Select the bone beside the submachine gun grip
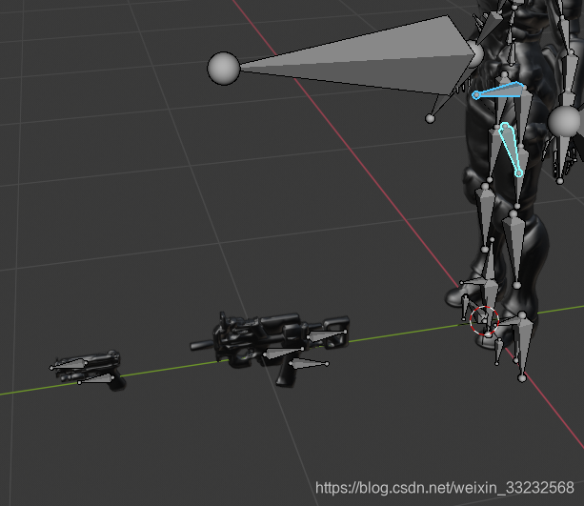This screenshot has width=584, height=506. tap(309, 363)
